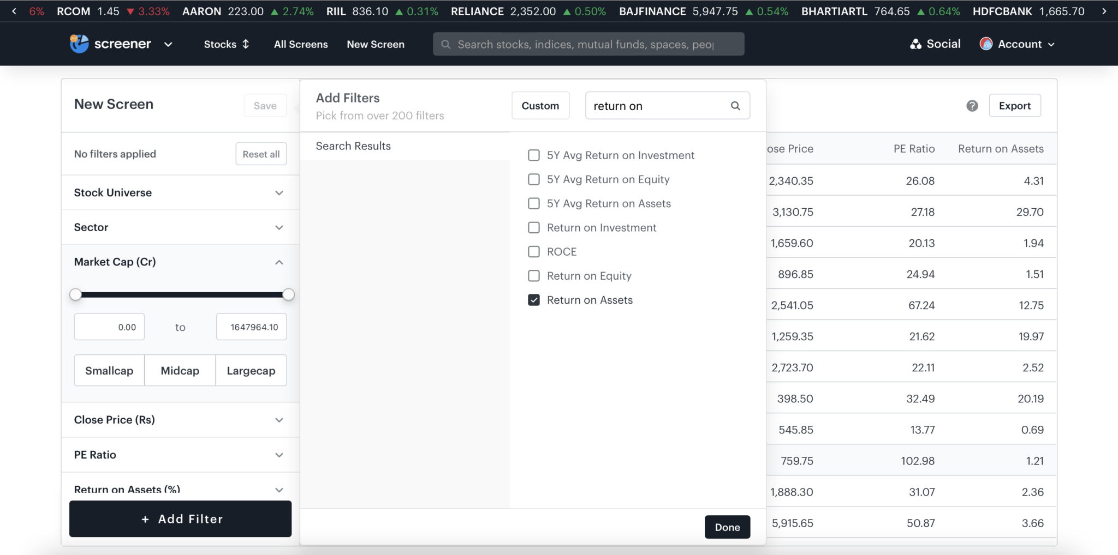The height and width of the screenshot is (555, 1118).
Task: Click the sort arrows icon next to Stocks
Action: point(246,44)
